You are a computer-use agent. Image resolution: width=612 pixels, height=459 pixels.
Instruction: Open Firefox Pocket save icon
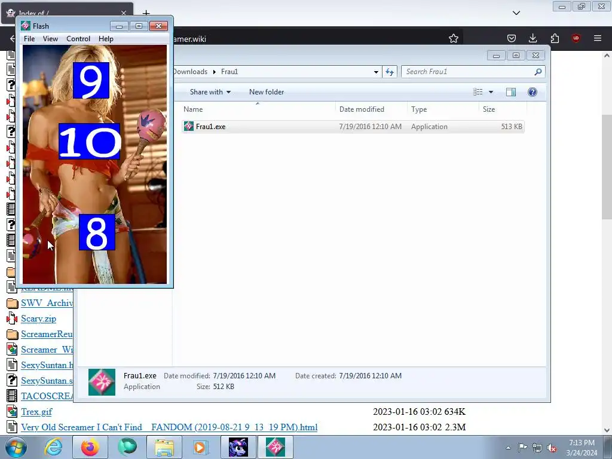(512, 38)
